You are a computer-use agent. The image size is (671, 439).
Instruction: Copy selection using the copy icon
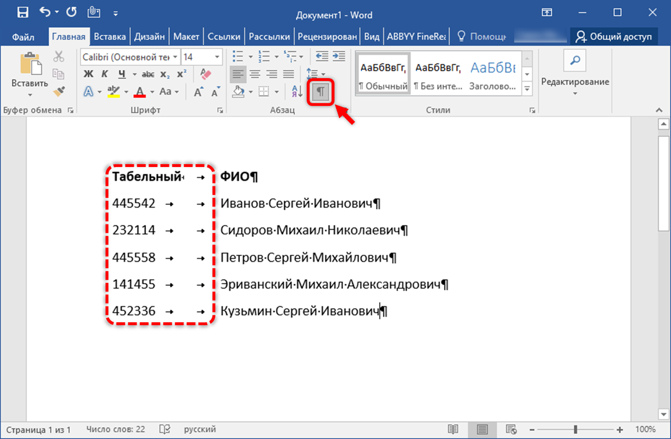coord(59,73)
